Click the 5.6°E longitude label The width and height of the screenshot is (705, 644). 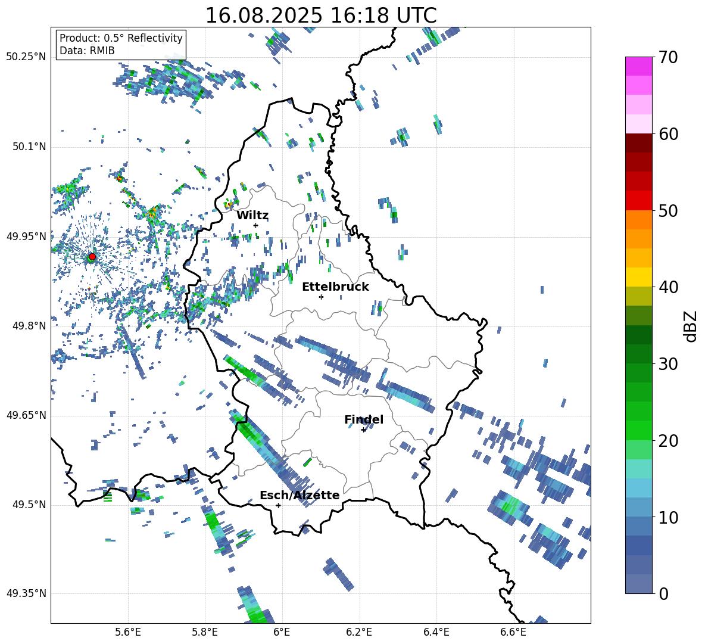point(128,632)
